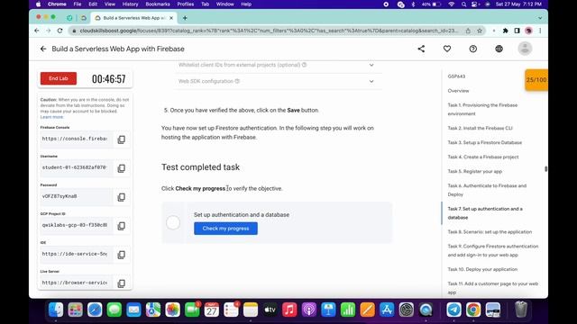Open Chrome side panel icon
Viewport: 577px width, 324px height.
pos(517,31)
